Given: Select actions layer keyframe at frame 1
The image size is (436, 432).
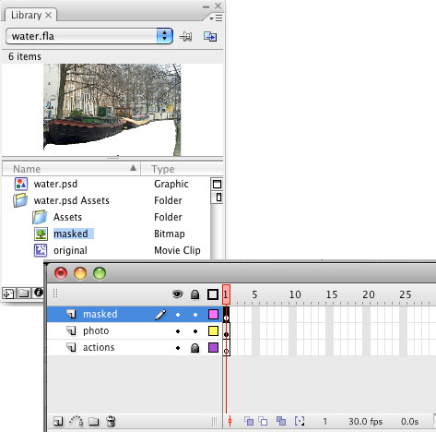Looking at the screenshot, I should [227, 347].
